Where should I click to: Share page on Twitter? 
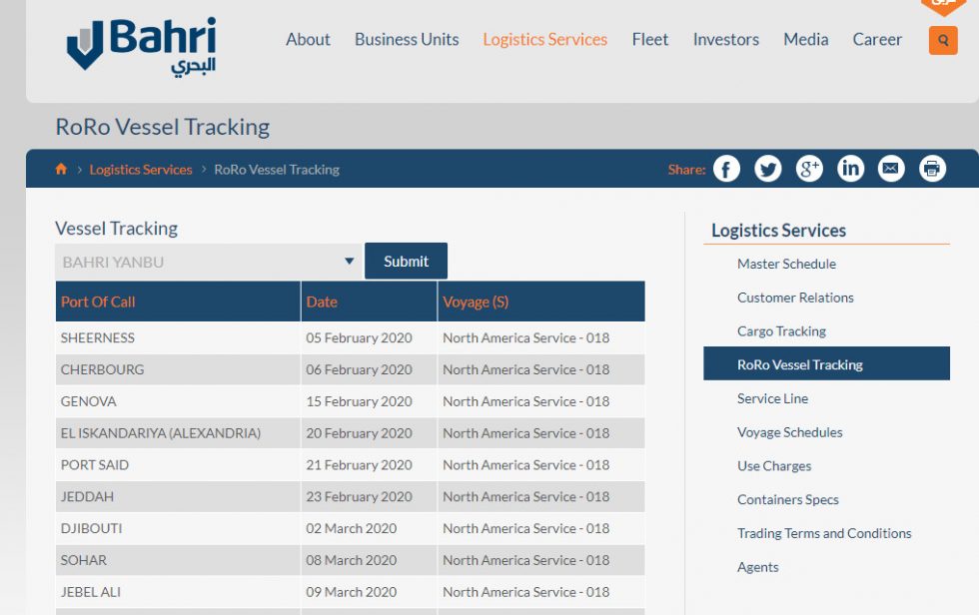tap(767, 169)
